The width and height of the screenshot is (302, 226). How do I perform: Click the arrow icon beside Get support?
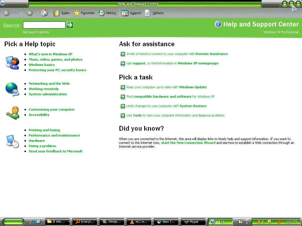[x=123, y=64]
